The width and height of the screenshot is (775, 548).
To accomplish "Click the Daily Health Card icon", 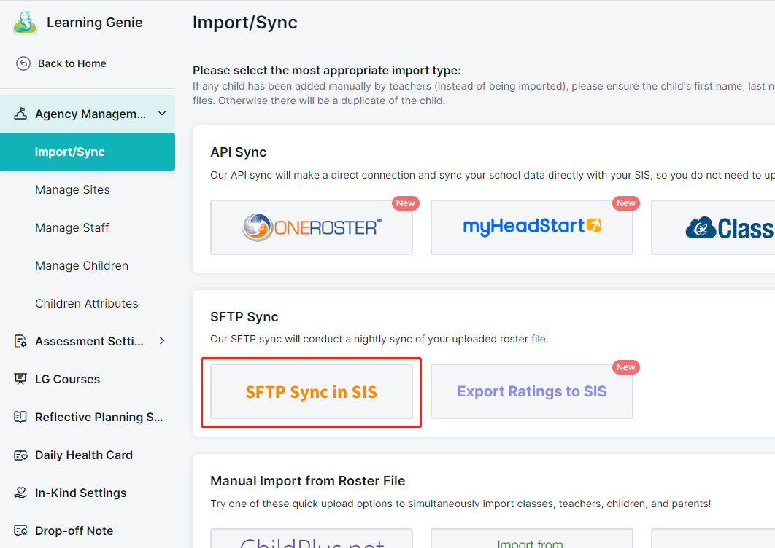I will (x=20, y=455).
